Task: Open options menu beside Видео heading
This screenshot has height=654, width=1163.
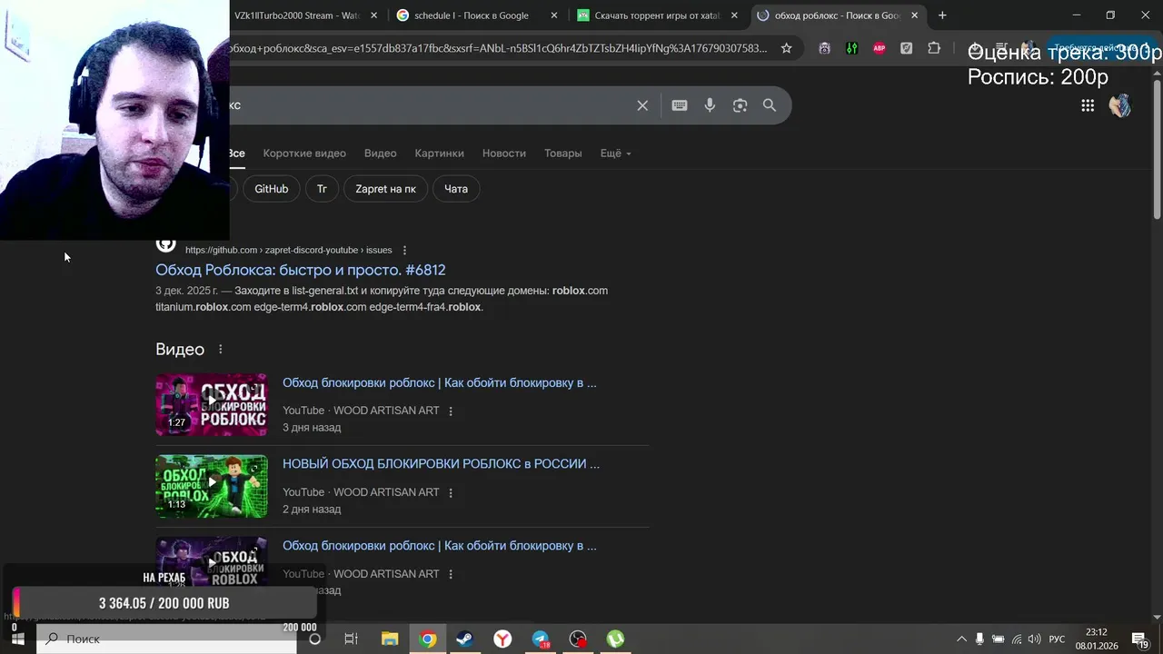Action: click(220, 349)
